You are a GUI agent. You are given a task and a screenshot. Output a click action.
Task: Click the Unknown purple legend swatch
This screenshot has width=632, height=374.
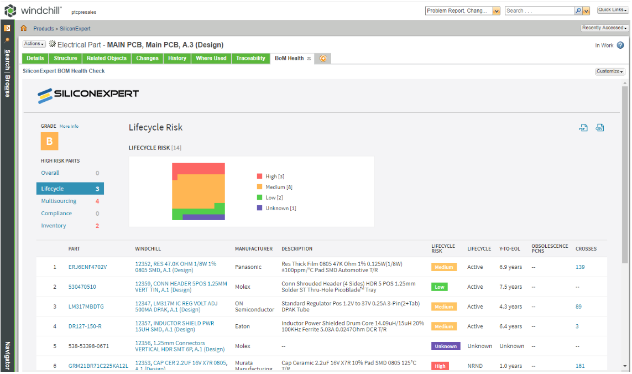(259, 208)
